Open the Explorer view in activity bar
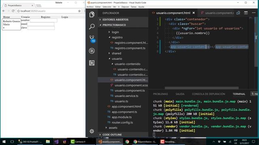Image resolution: width=259 pixels, height=145 pixels. (x=92, y=14)
